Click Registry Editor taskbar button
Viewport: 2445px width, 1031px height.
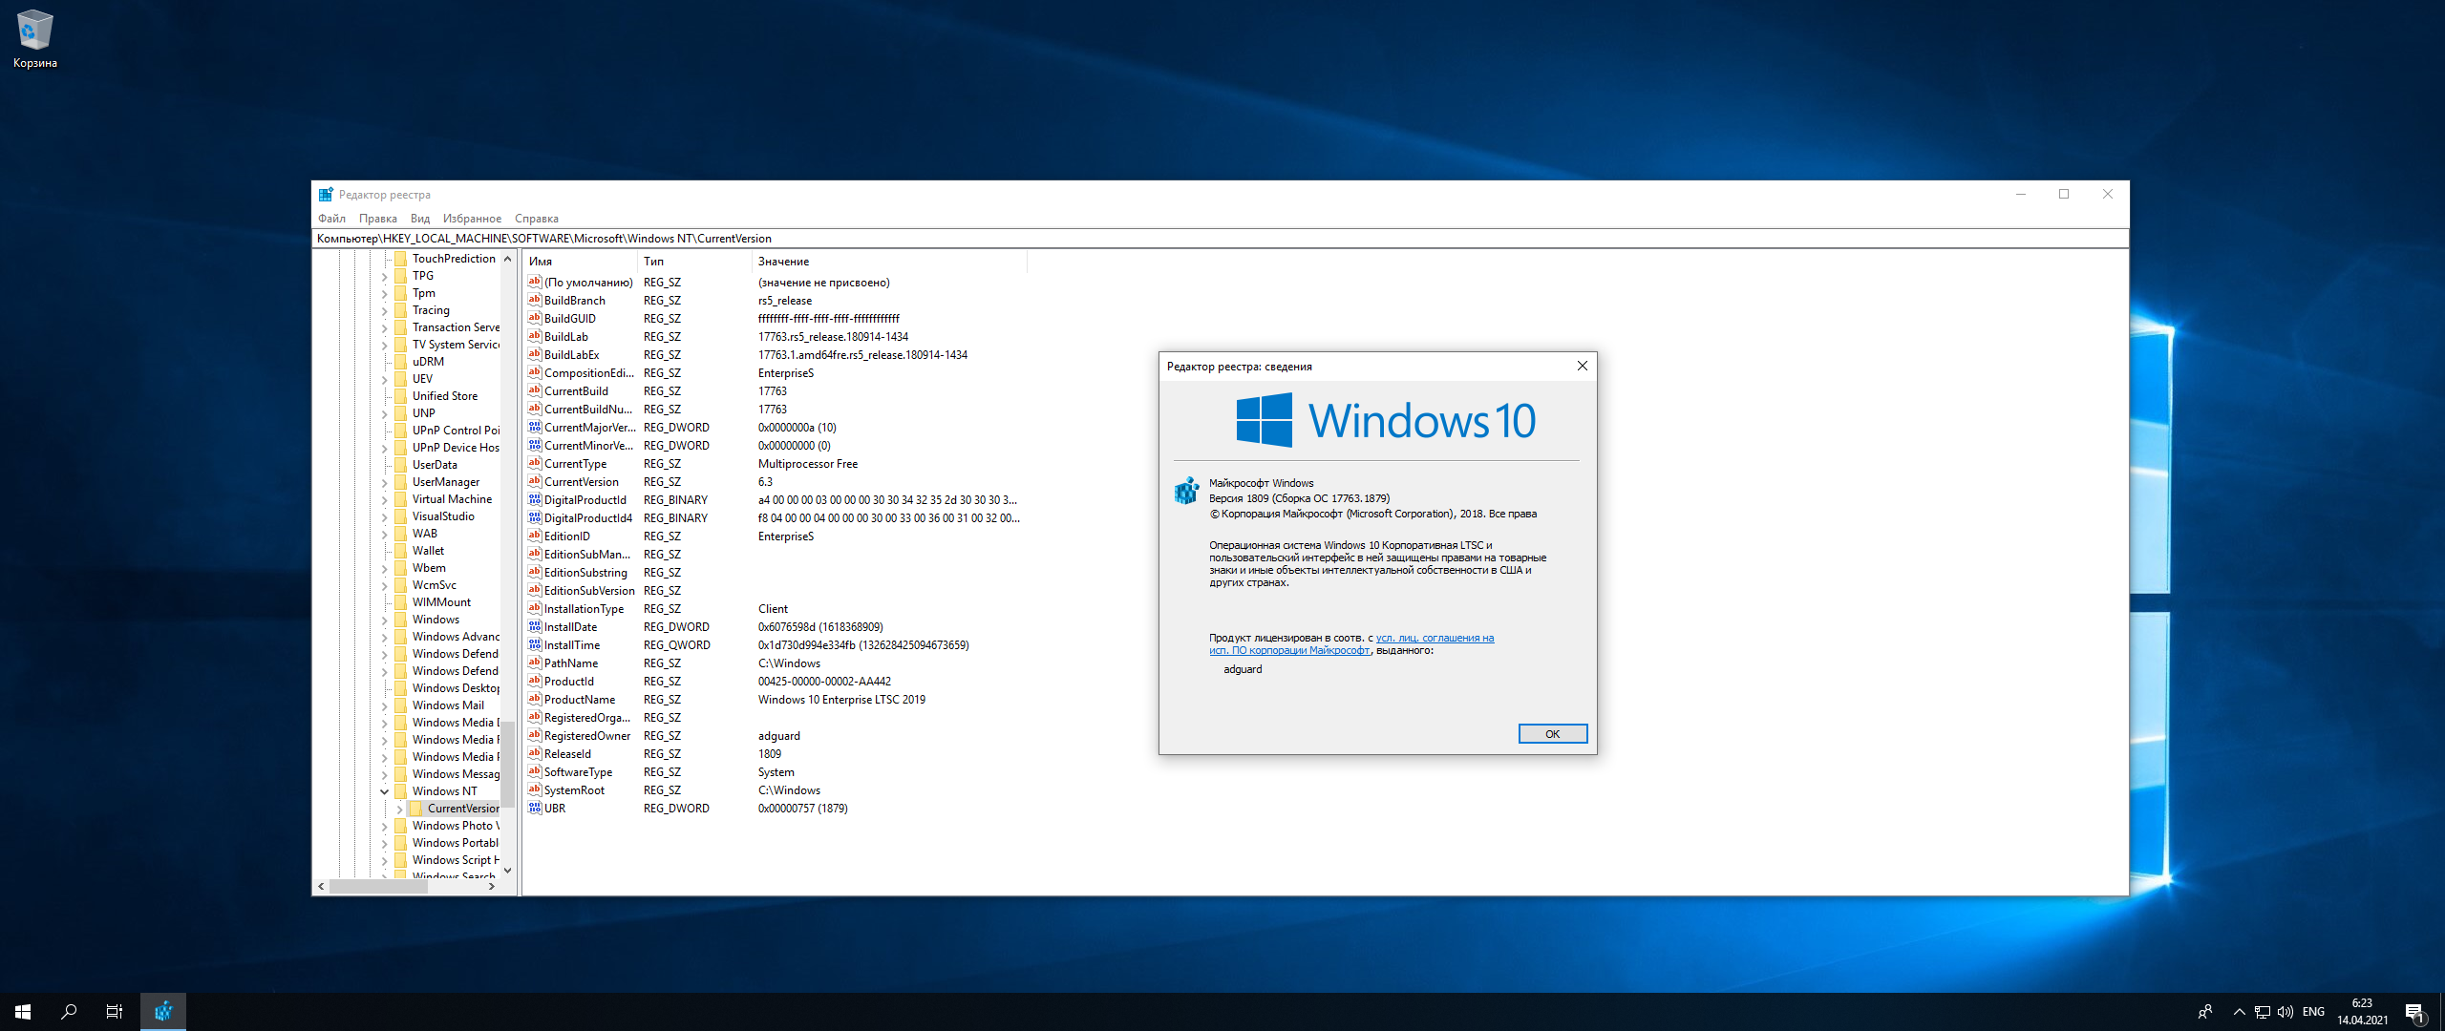pyautogui.click(x=163, y=1012)
